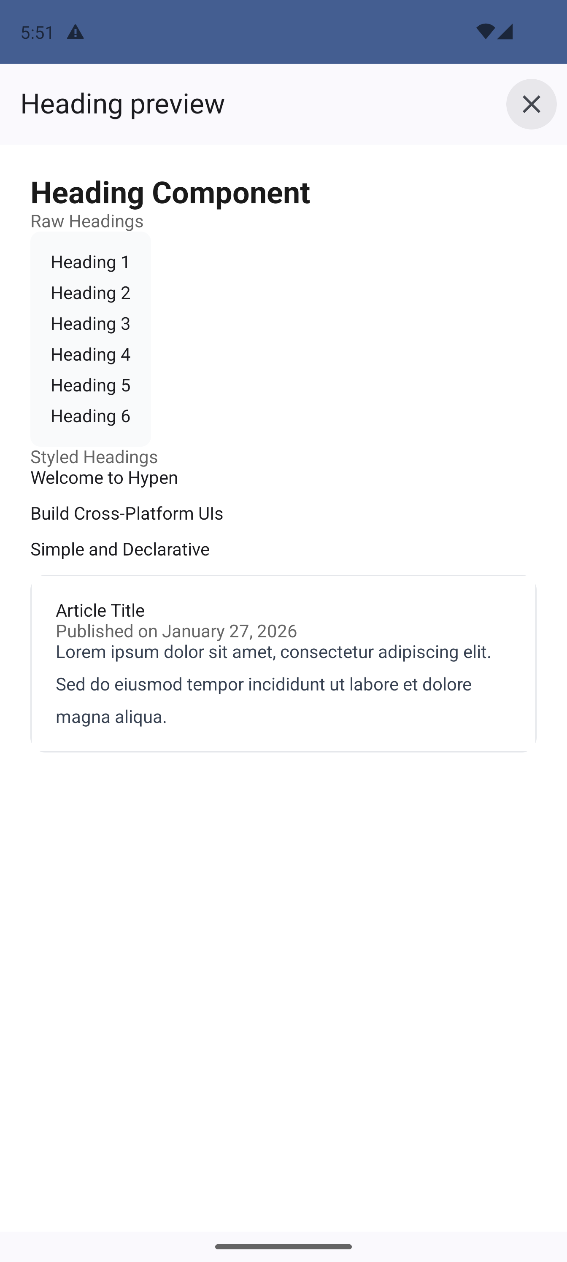
Task: Tap the Wi-Fi status icon
Action: 485,31
